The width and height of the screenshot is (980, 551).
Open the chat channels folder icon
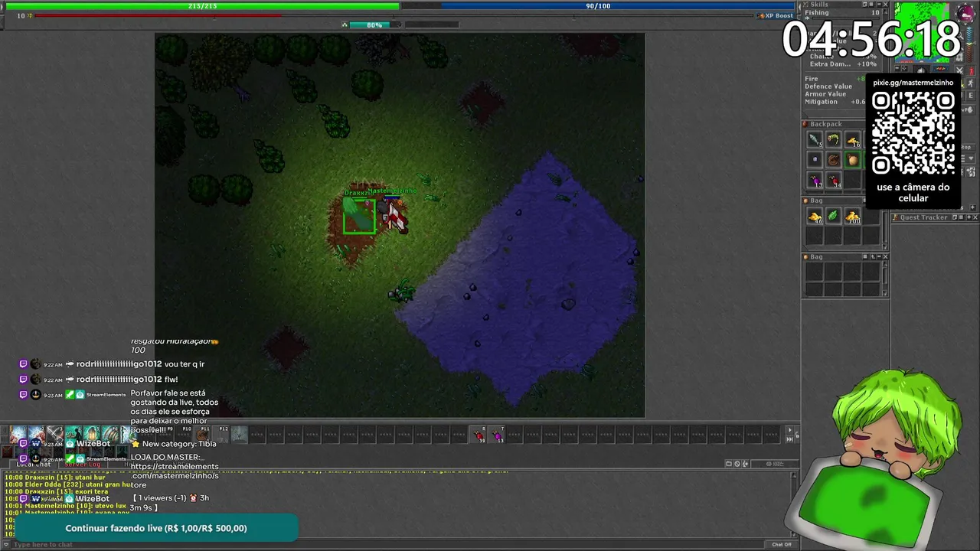point(729,464)
